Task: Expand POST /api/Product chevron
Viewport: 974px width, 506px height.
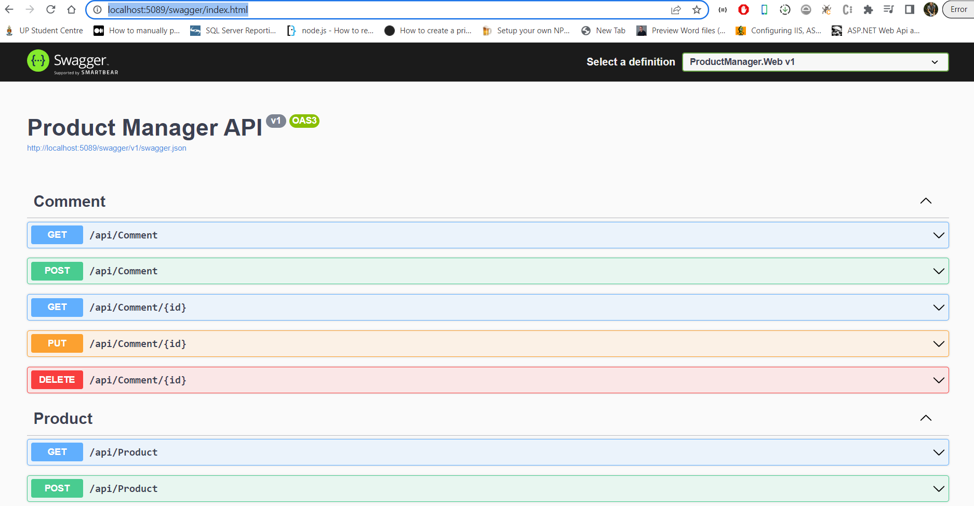Action: [x=939, y=489]
